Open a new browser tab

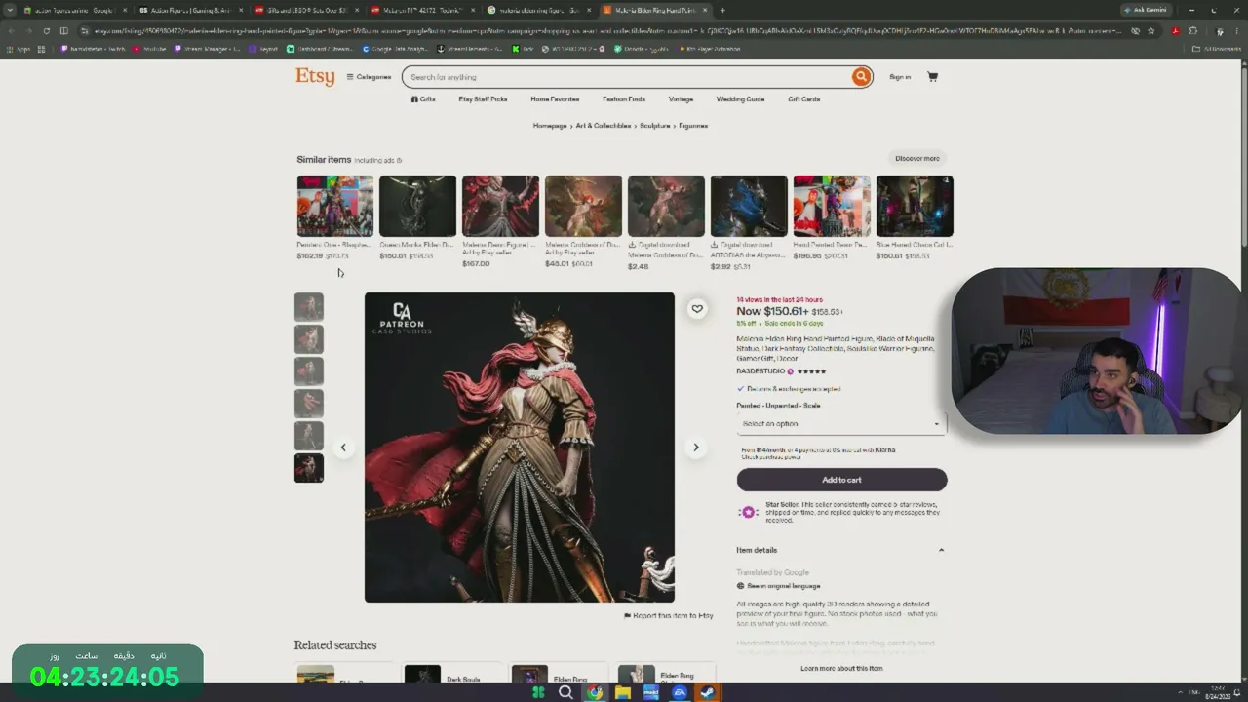722,10
